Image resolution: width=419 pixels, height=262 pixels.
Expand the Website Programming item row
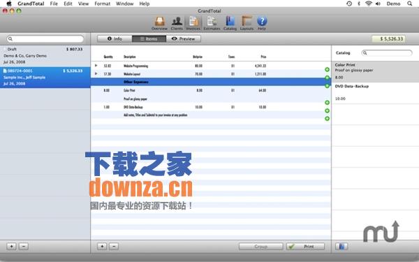(96, 66)
